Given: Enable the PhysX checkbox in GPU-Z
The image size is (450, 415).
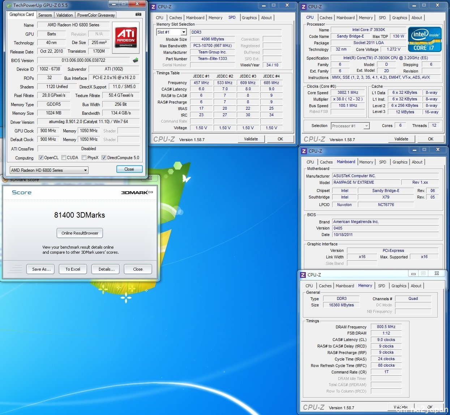Looking at the screenshot, I should tap(84, 158).
